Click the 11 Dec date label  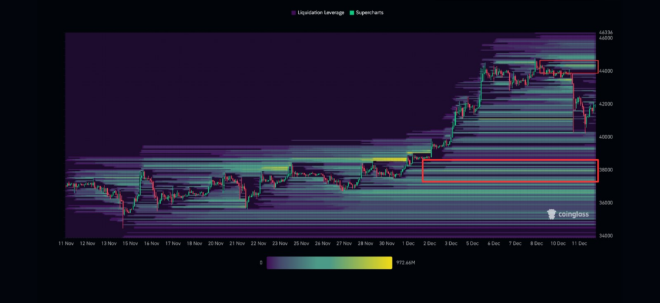point(579,244)
